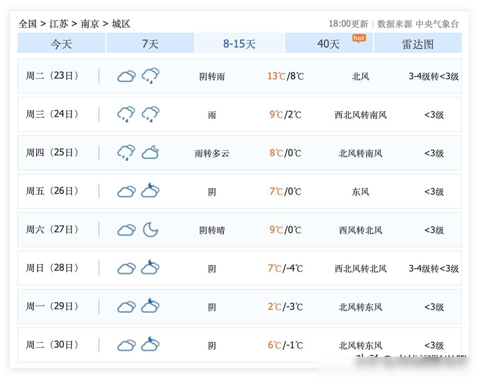Click the 18:00更新 timestamp
Viewport: 478px width, 377px height.
click(349, 23)
